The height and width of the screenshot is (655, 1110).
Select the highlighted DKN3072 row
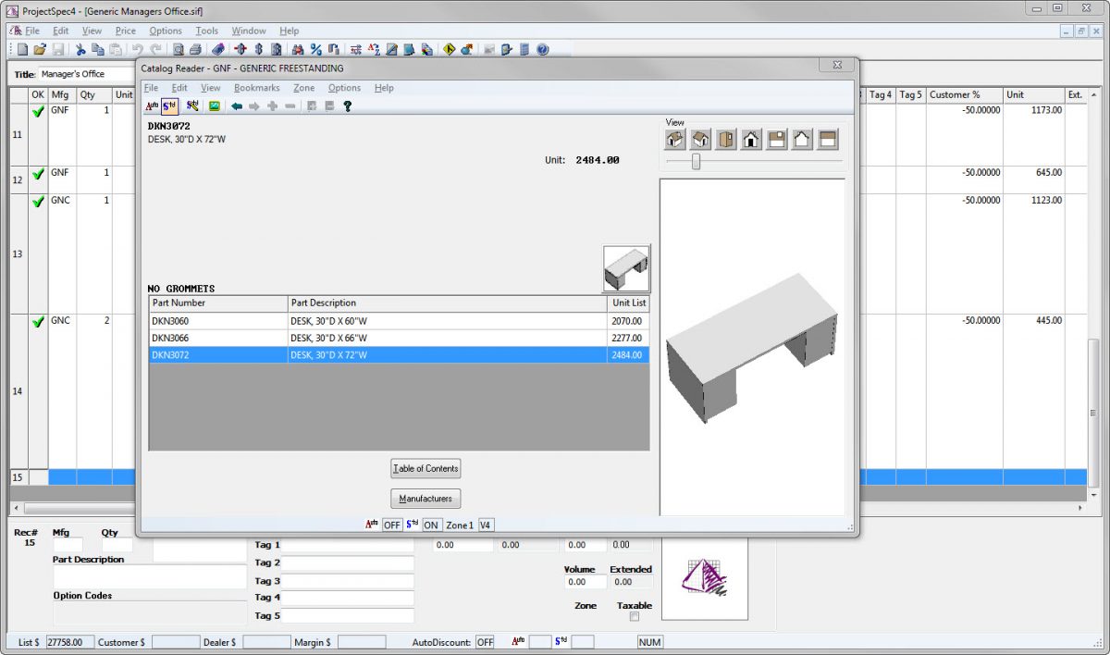click(x=399, y=355)
